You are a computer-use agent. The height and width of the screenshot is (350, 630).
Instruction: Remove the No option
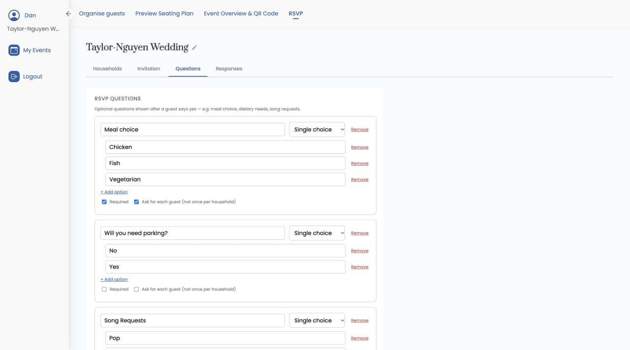point(359,251)
